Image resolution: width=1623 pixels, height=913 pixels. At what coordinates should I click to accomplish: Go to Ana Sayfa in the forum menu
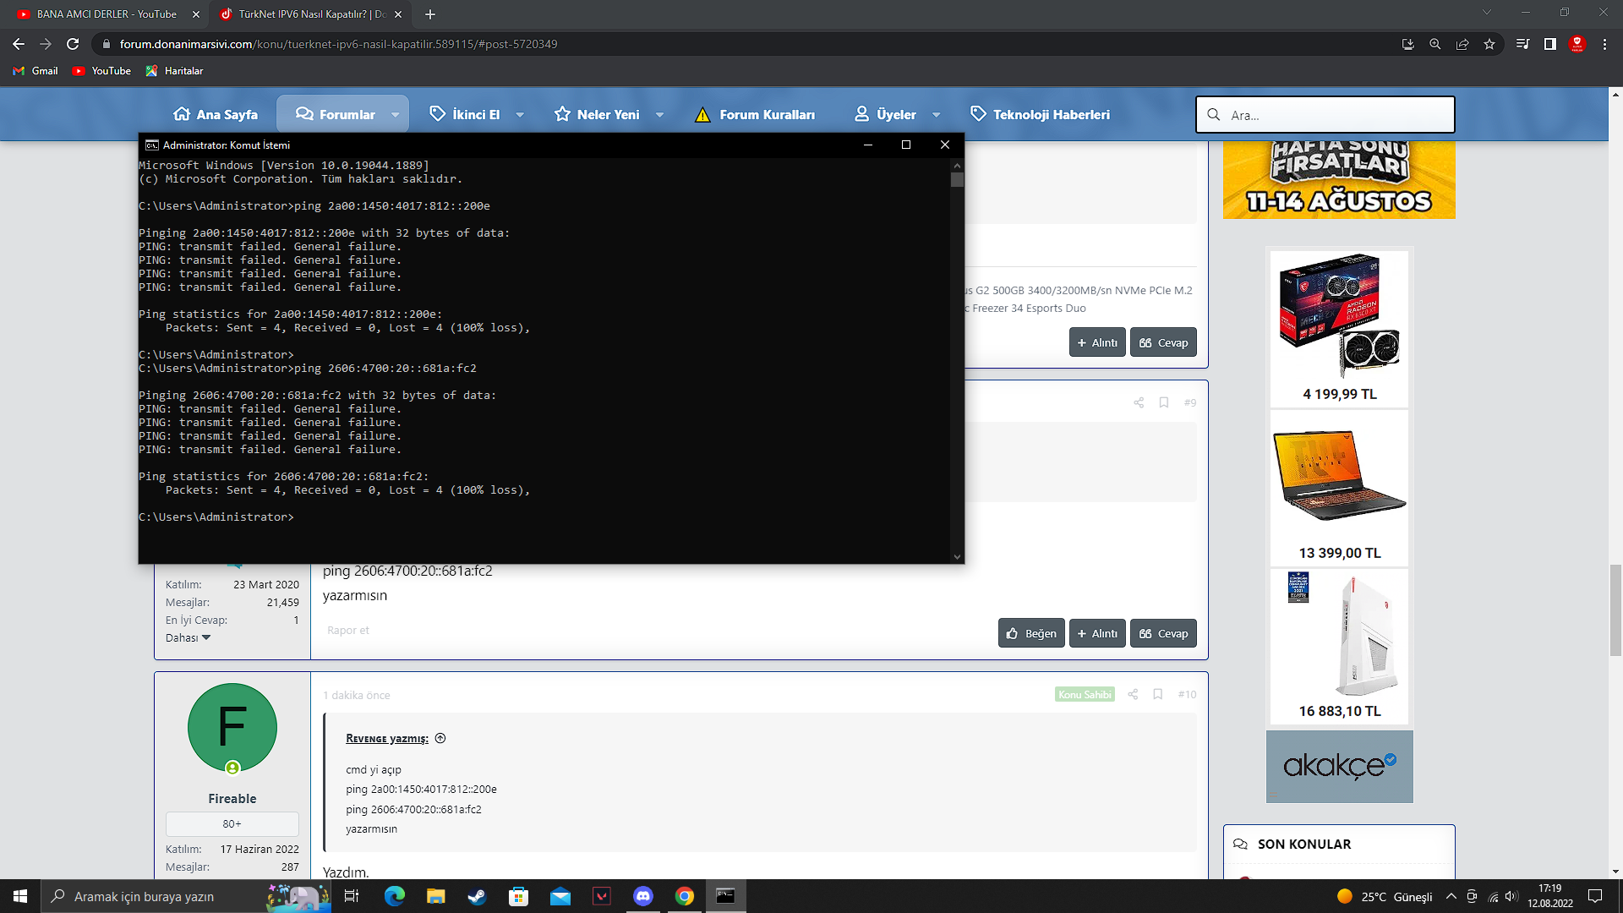point(216,114)
